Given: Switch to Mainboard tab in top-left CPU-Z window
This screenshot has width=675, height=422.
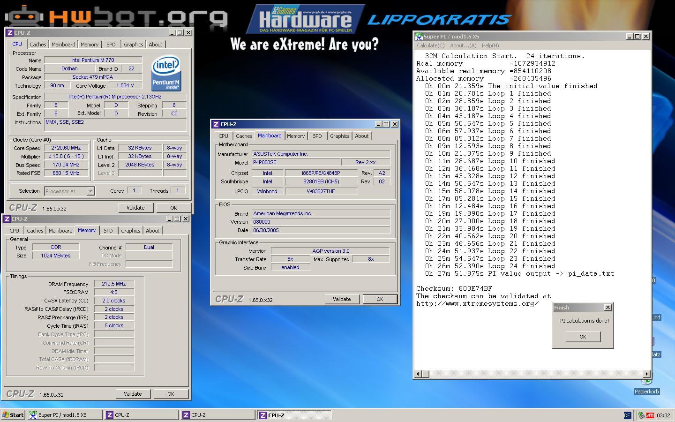Looking at the screenshot, I should pyautogui.click(x=63, y=45).
